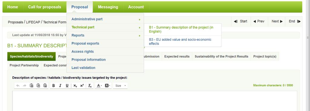Undo last edit with undo arrow
The height and width of the screenshot is (111, 310).
(x=18, y=86)
